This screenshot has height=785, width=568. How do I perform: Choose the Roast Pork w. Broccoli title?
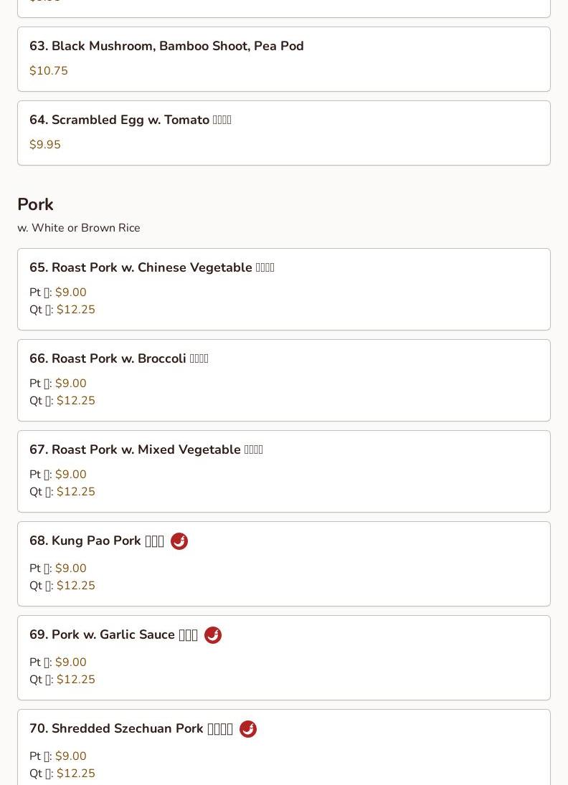118,358
